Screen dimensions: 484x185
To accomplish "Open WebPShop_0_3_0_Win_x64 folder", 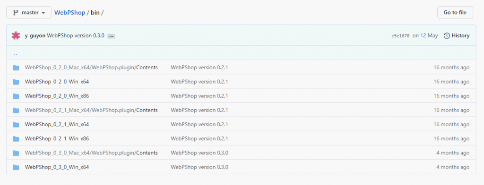I will point(57,167).
